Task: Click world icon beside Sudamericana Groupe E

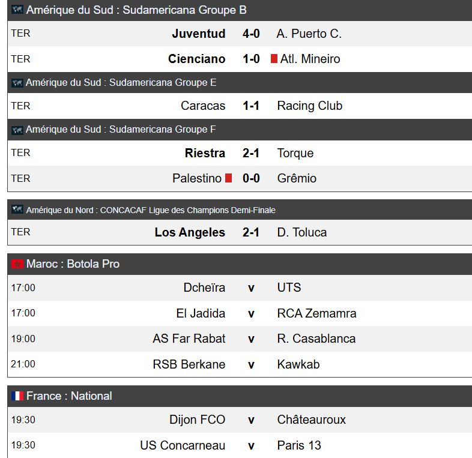Action: [17, 83]
